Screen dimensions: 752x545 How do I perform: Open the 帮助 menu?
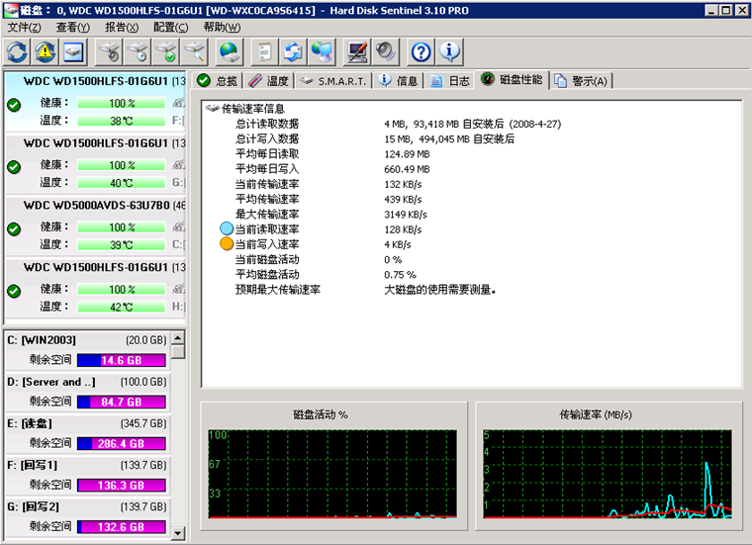(222, 28)
